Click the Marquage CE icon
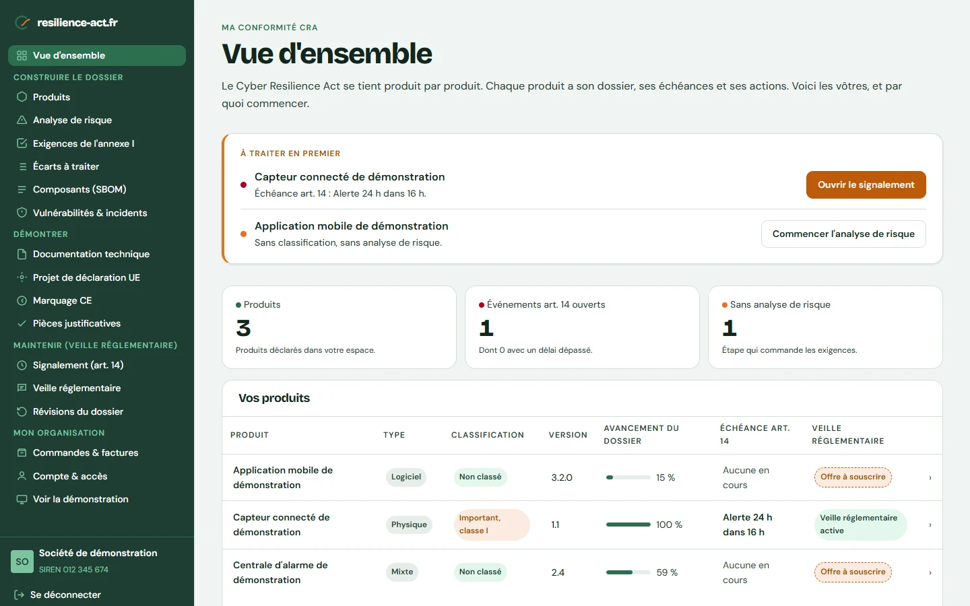 pyautogui.click(x=22, y=300)
